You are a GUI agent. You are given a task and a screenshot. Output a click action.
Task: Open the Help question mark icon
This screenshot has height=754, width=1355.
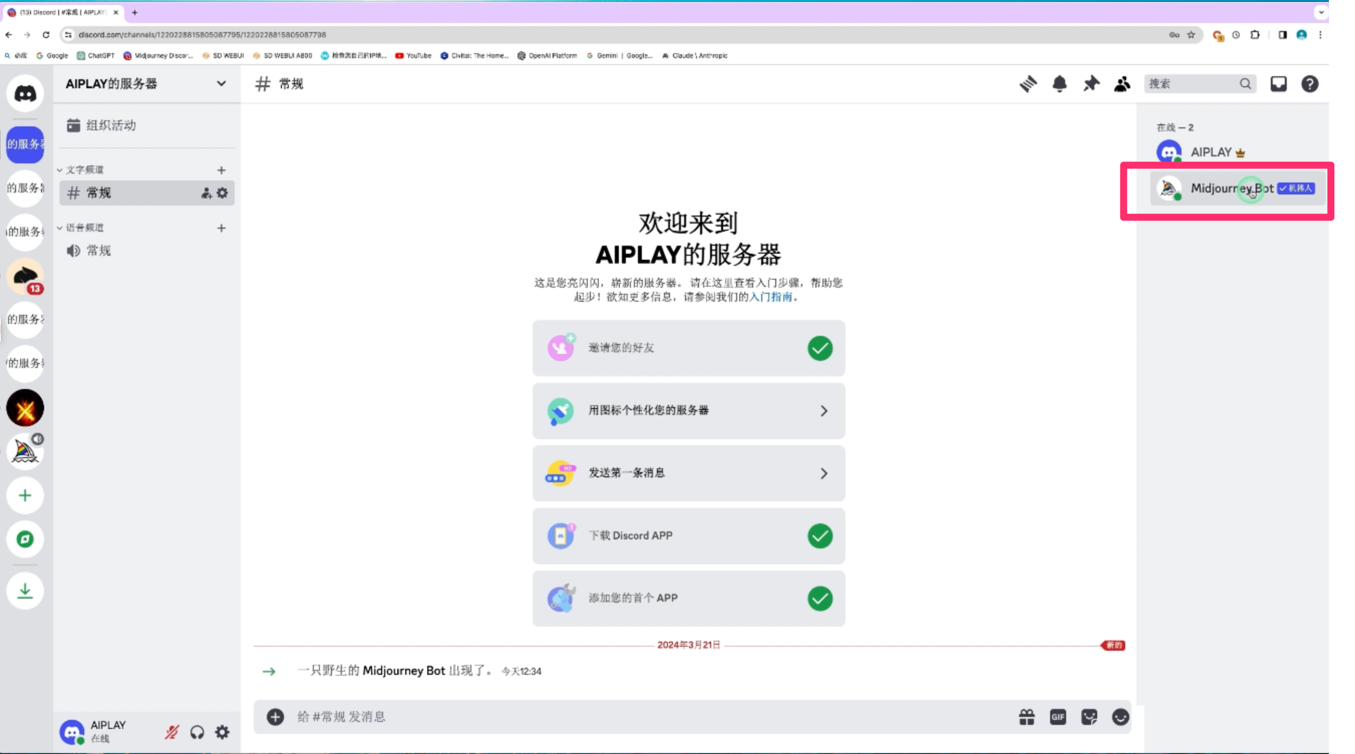point(1310,84)
